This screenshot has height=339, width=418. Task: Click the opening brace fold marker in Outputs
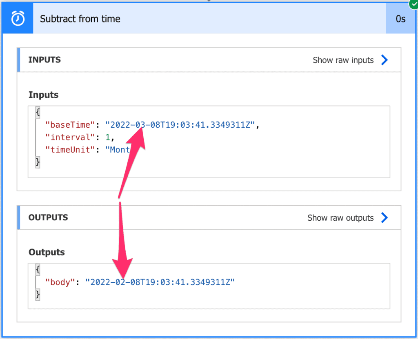(x=37, y=269)
